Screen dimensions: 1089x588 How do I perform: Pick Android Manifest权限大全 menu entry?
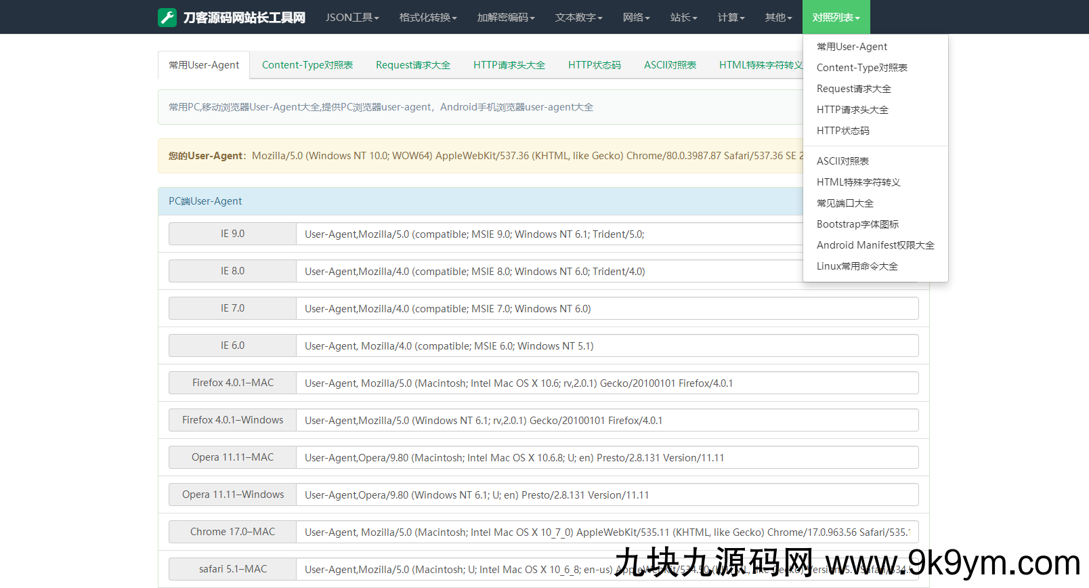click(x=875, y=245)
